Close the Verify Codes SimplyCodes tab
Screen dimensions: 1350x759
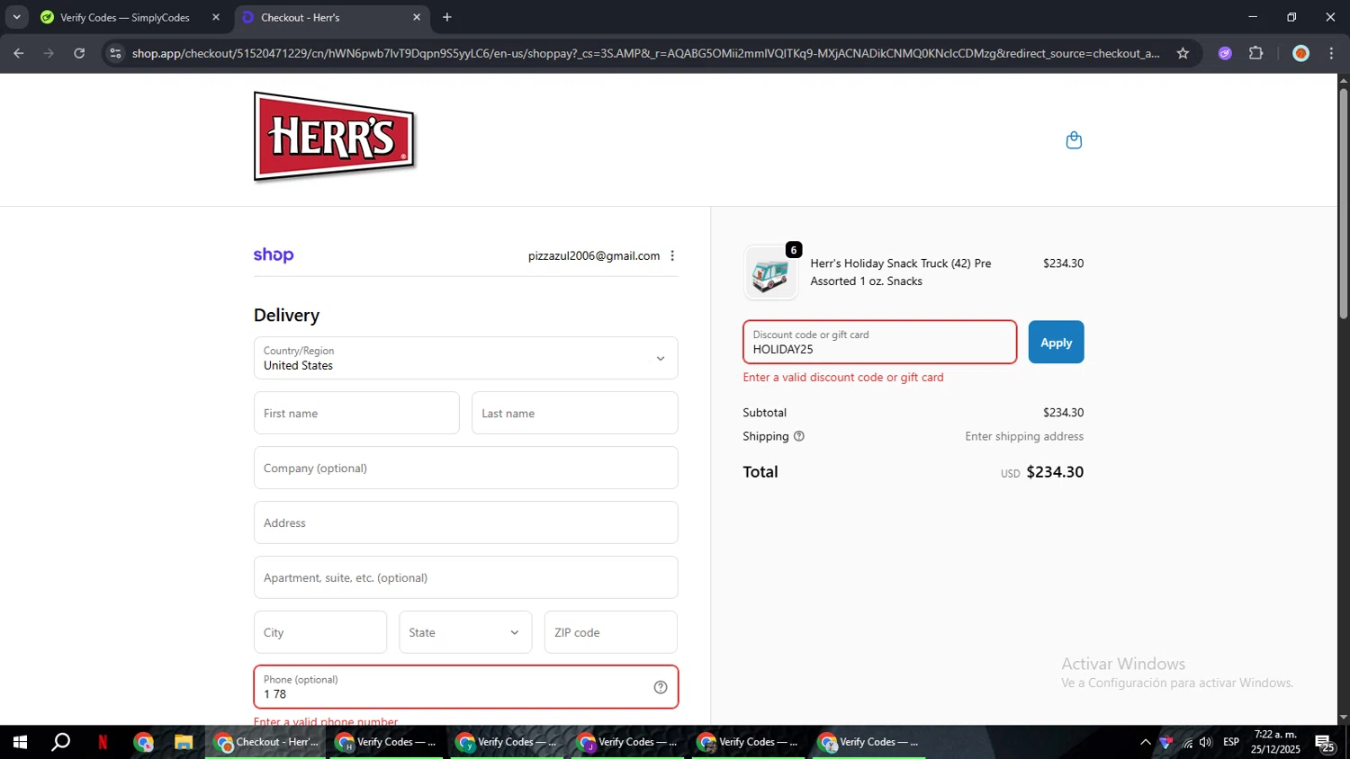coord(216,17)
